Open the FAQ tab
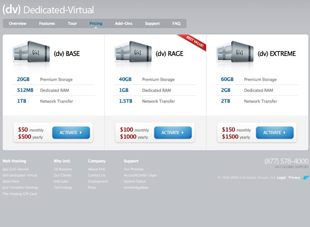This screenshot has width=310, height=227. (176, 23)
